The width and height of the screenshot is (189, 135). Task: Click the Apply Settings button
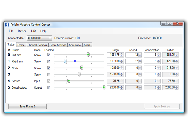click(162, 106)
